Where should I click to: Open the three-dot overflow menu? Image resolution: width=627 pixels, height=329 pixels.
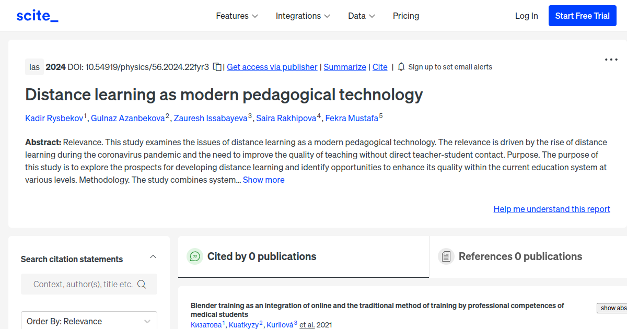(610, 60)
